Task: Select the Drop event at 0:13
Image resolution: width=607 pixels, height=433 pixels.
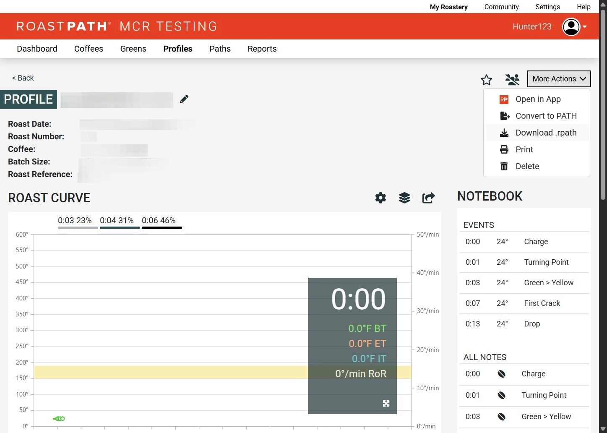Action: 524,324
